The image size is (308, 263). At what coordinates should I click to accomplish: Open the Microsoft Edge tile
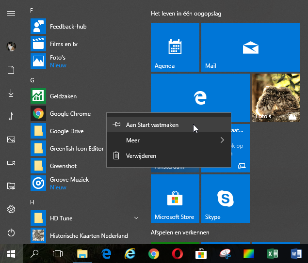coord(200,93)
